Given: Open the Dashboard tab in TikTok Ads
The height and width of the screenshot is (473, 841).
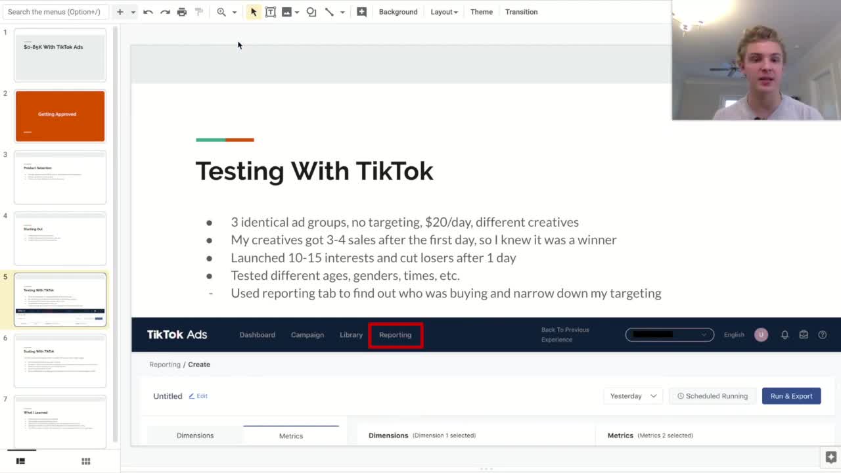Looking at the screenshot, I should tap(257, 335).
